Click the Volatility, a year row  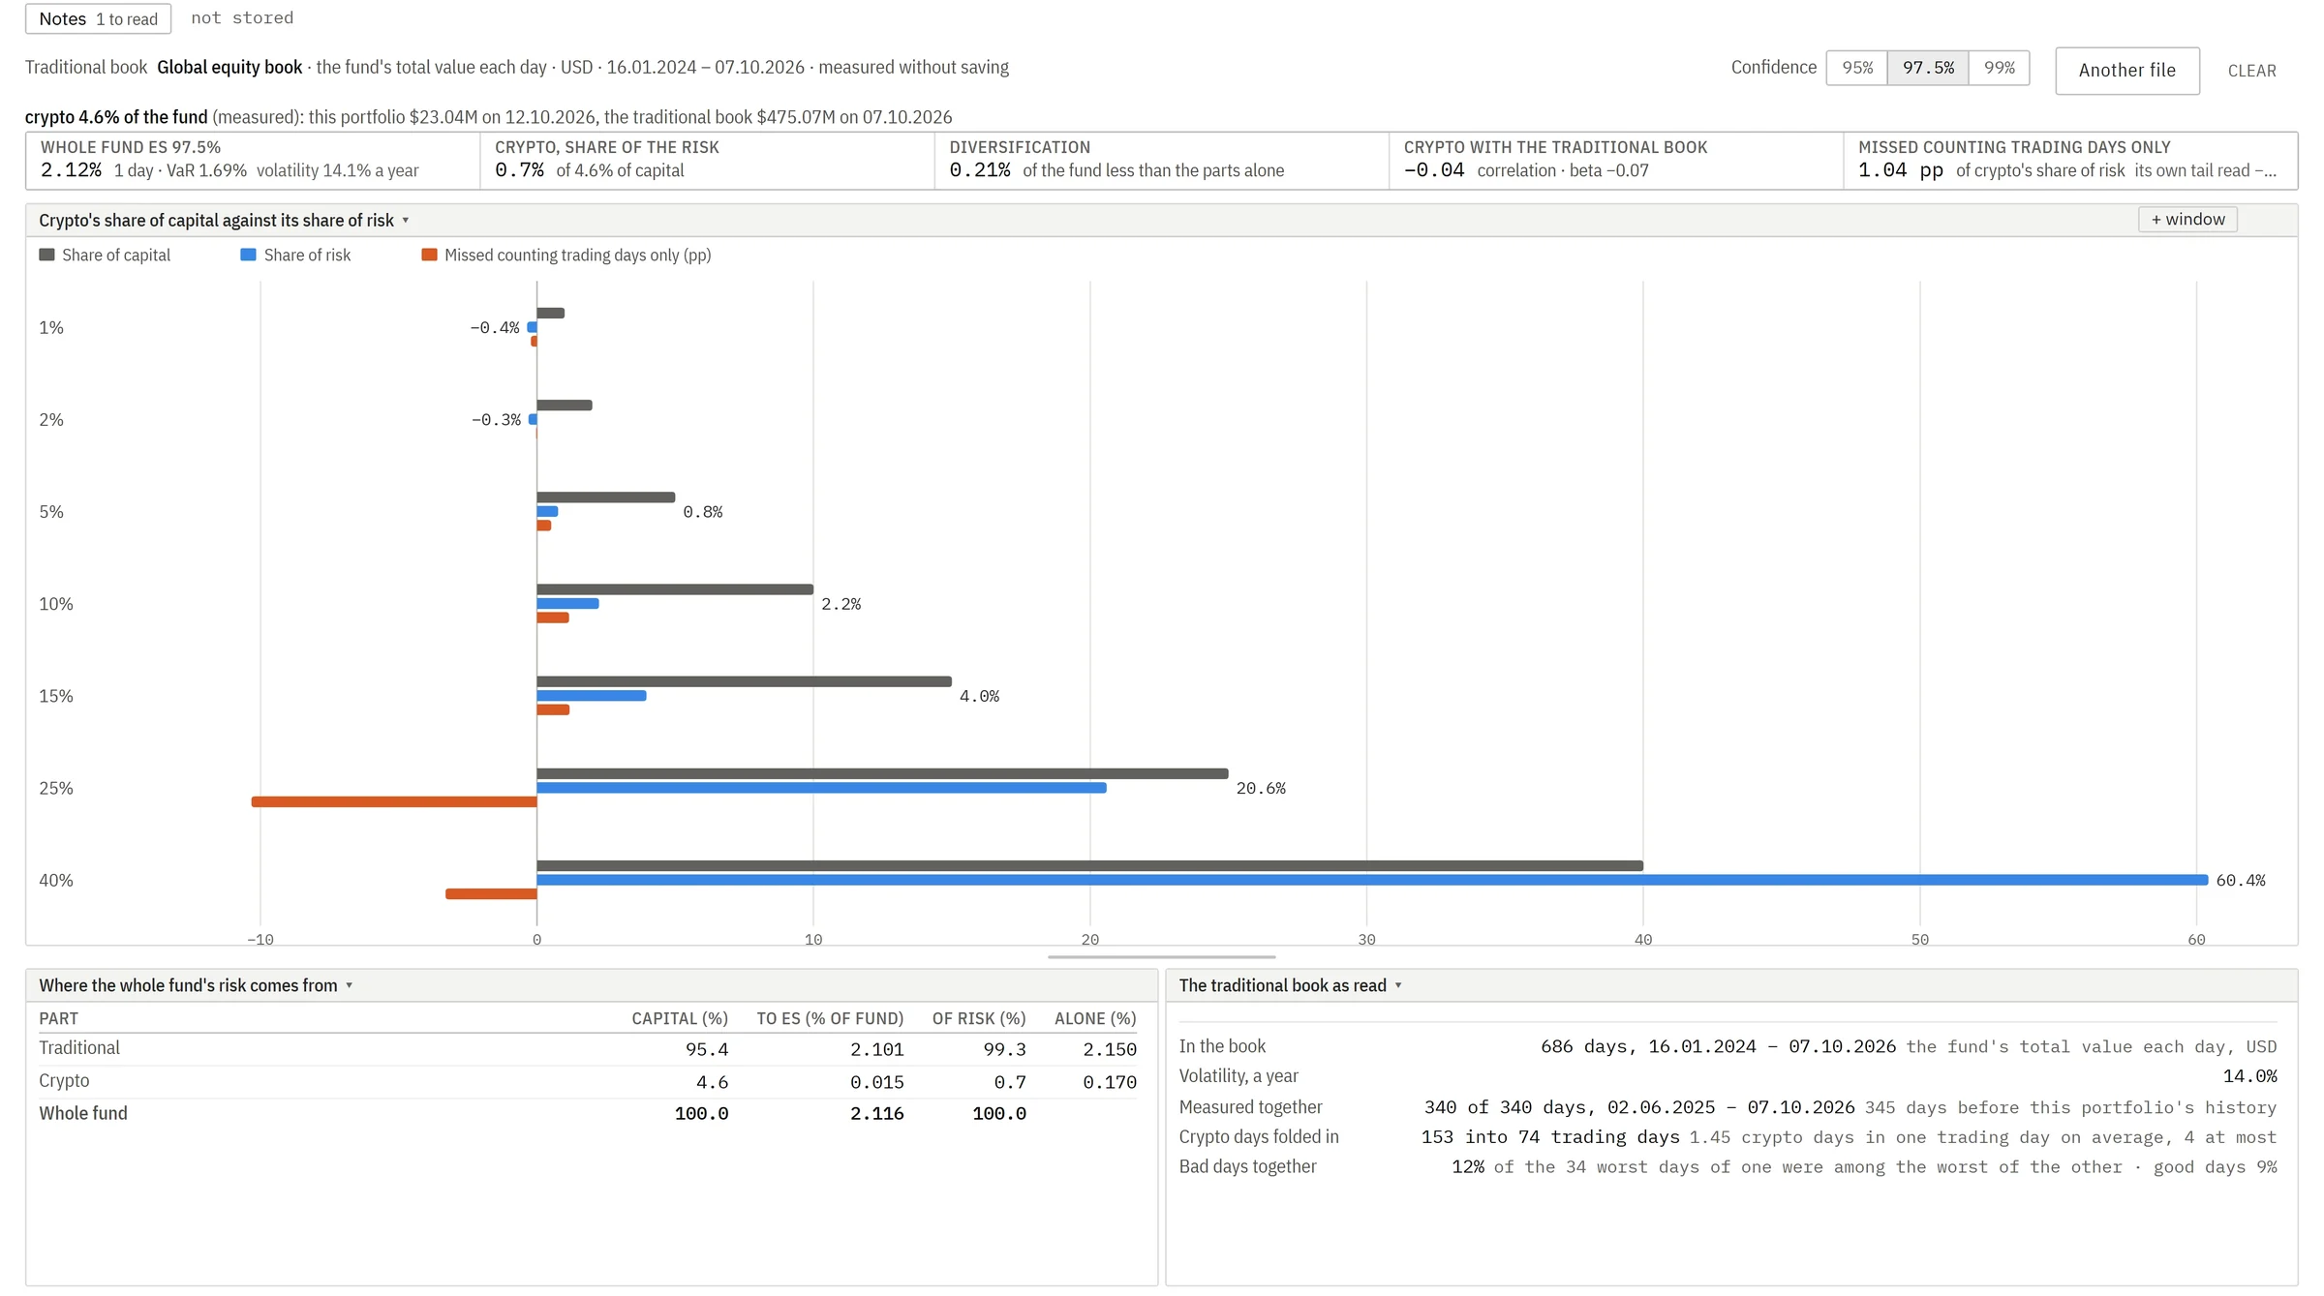[1728, 1076]
